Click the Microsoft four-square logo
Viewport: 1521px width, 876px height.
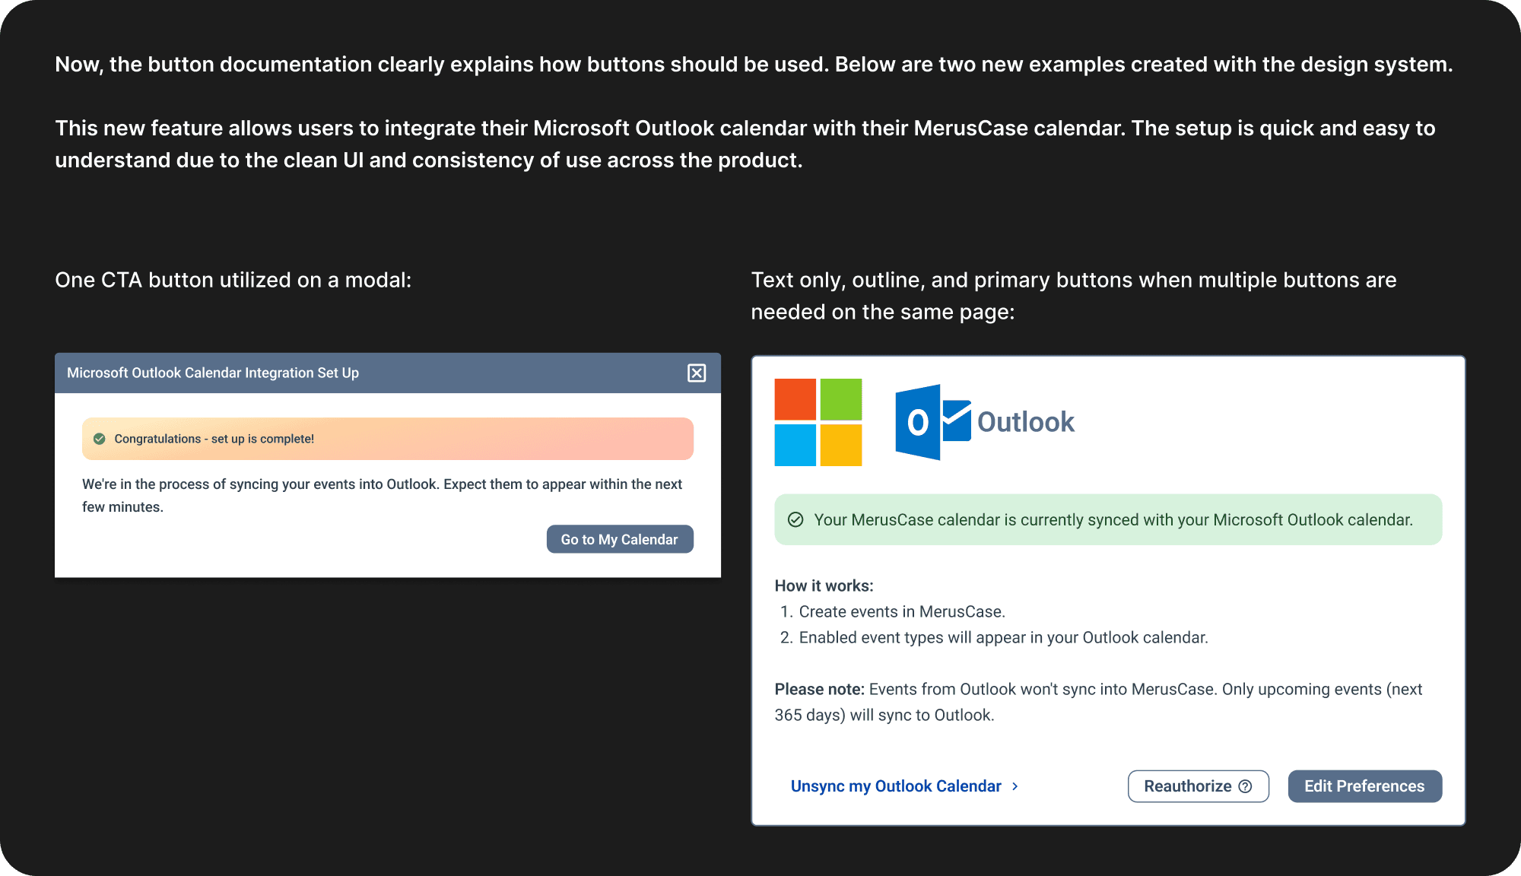818,422
